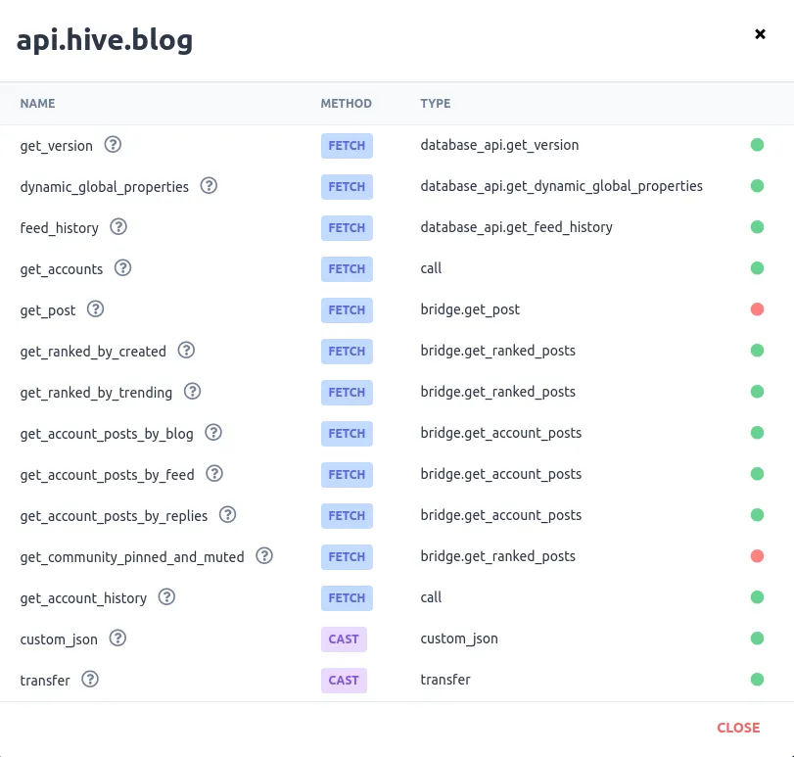Show help for get_account_history
The width and height of the screenshot is (794, 757).
tap(166, 597)
